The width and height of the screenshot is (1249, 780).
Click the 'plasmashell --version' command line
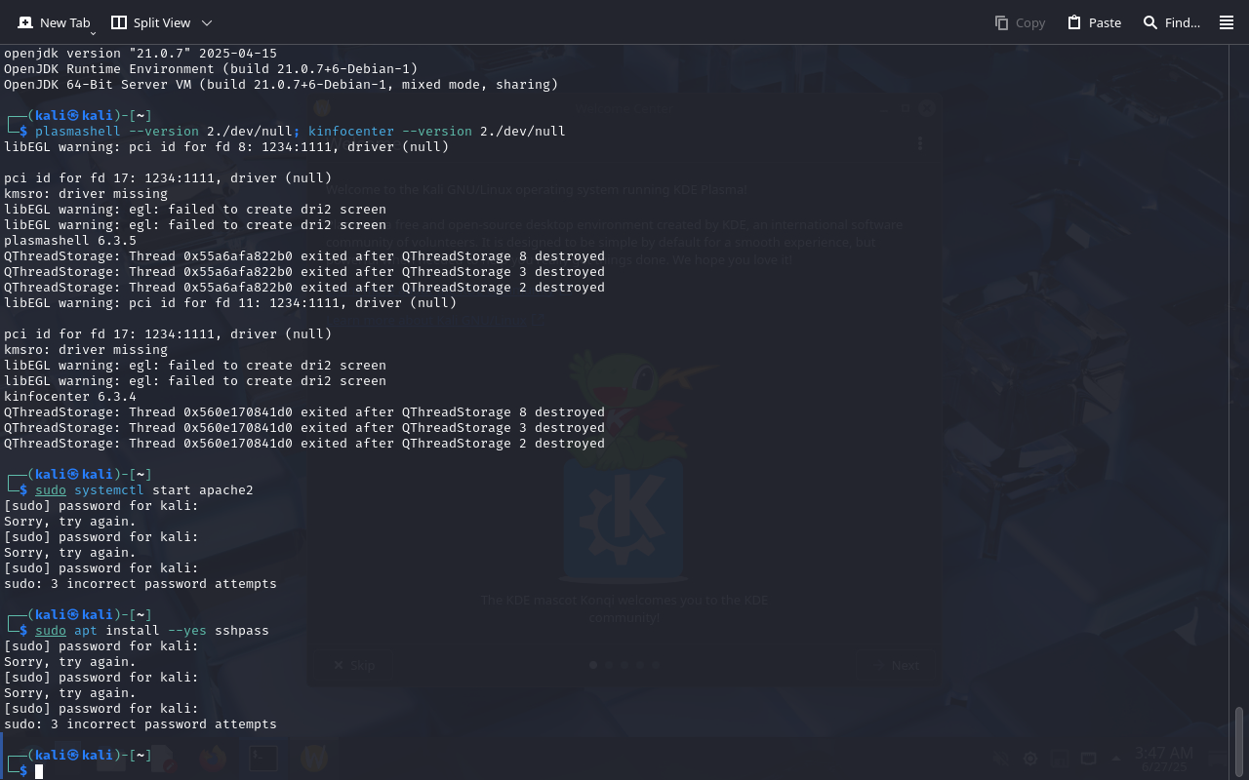coord(301,132)
